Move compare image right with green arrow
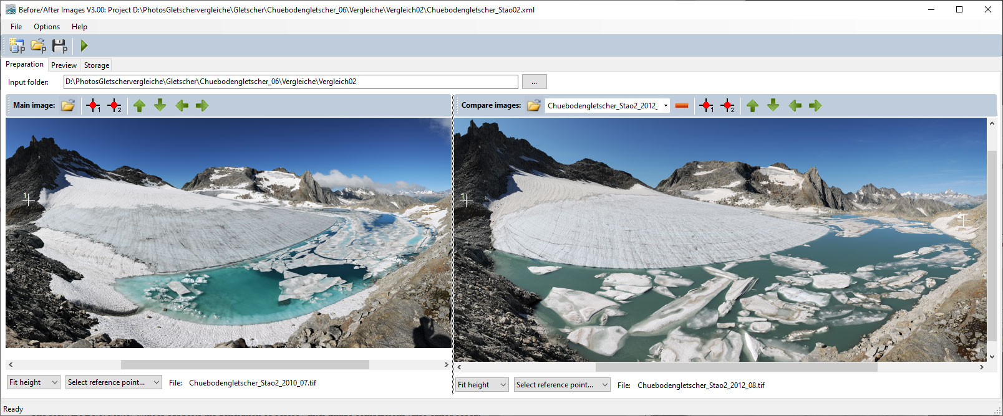Image resolution: width=1003 pixels, height=416 pixels. click(815, 105)
